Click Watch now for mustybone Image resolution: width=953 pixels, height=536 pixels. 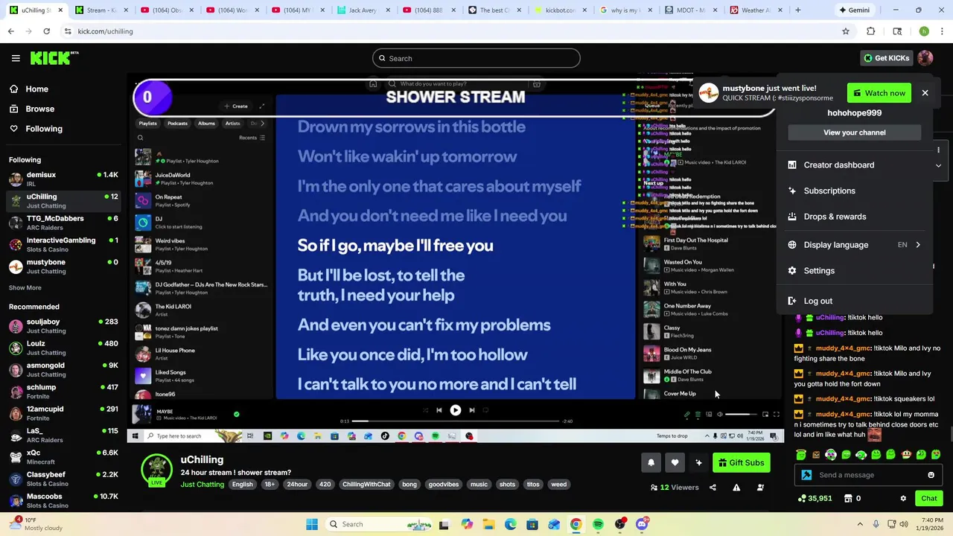tap(879, 93)
